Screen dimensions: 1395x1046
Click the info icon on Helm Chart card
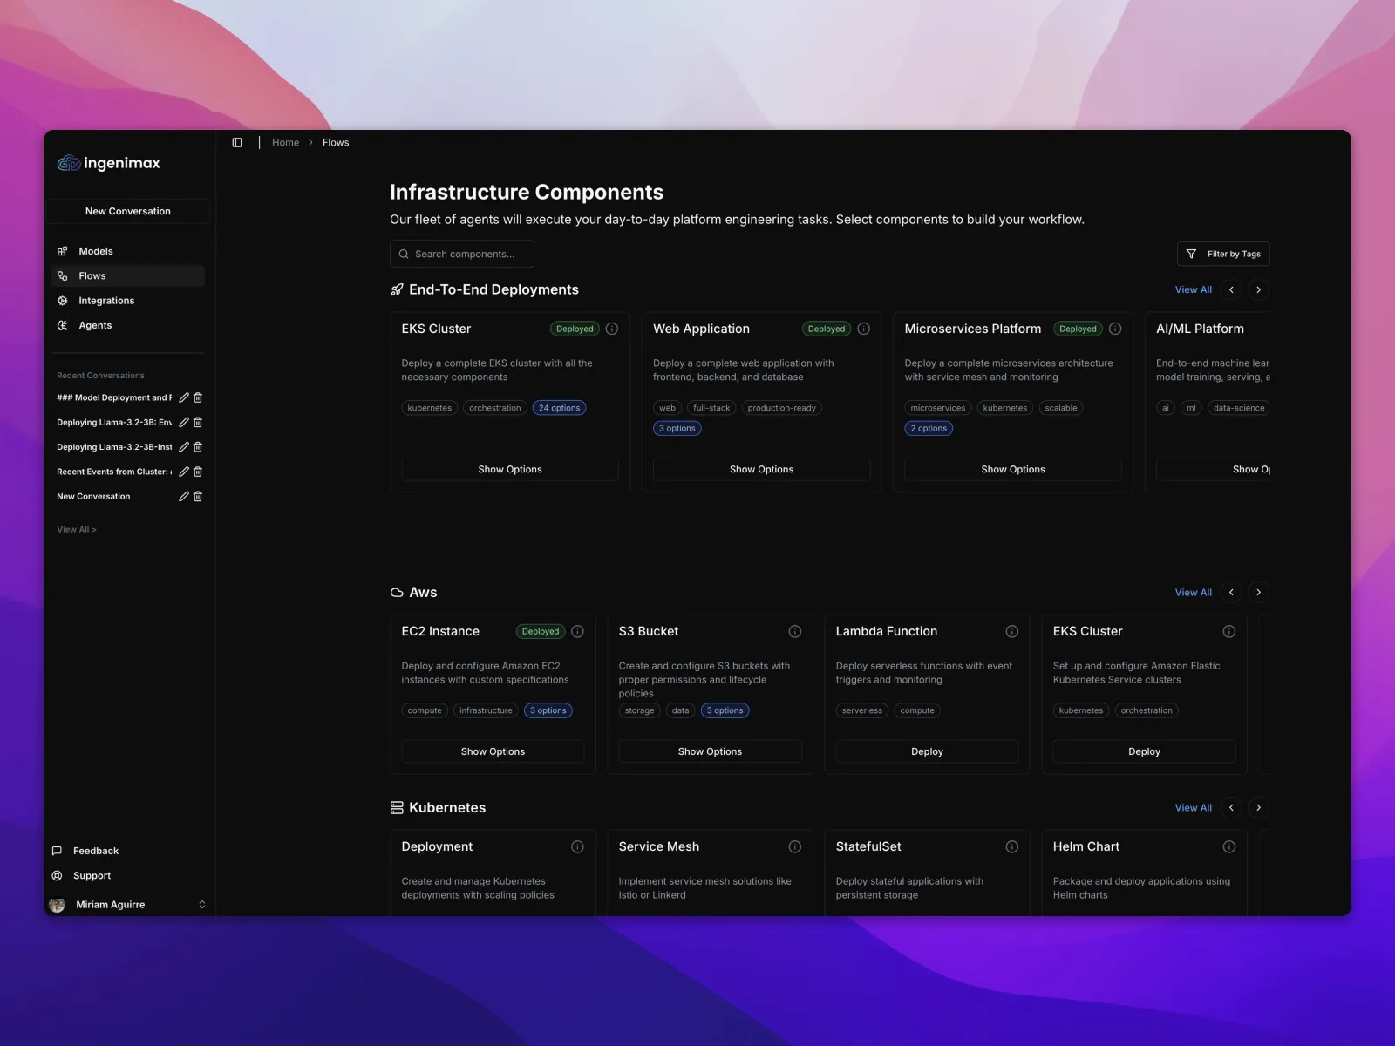click(x=1228, y=846)
